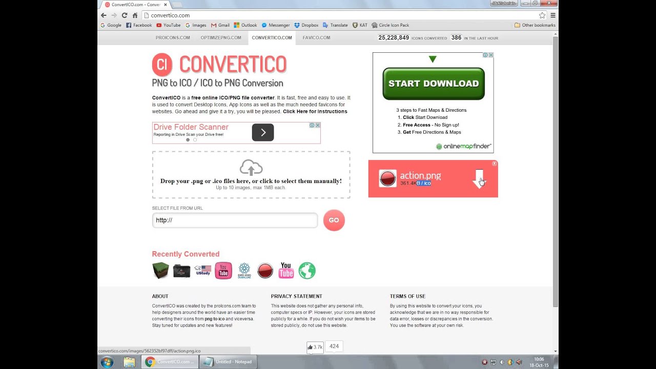
Task: Open the Dropbox bookmark from the bookmarks bar
Action: (x=306, y=25)
